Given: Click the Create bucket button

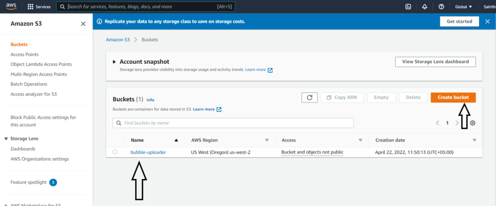Looking at the screenshot, I should point(453,97).
